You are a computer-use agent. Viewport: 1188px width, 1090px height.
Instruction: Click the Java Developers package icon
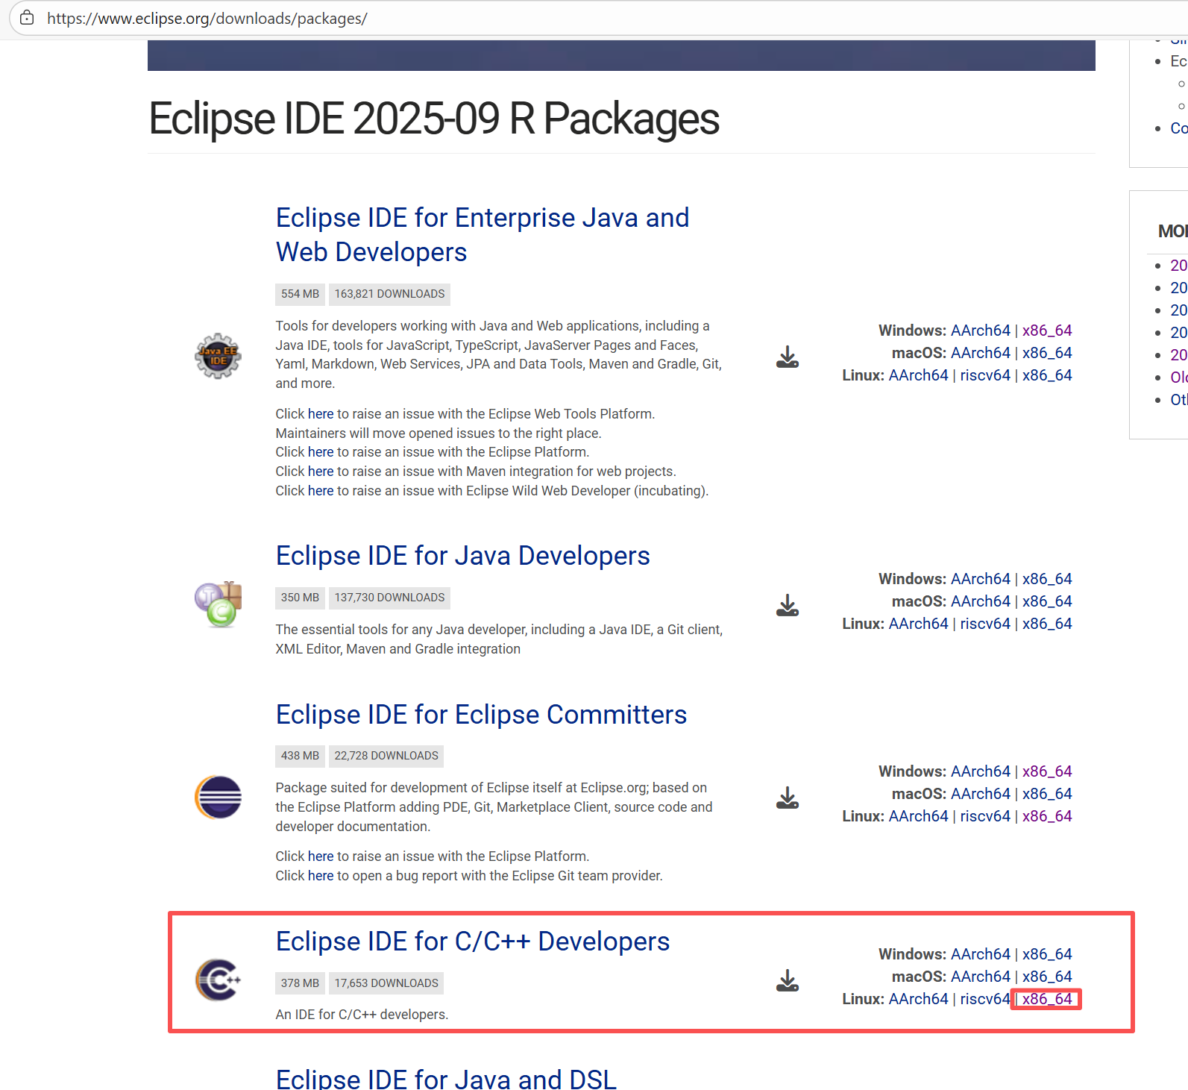[x=218, y=604]
